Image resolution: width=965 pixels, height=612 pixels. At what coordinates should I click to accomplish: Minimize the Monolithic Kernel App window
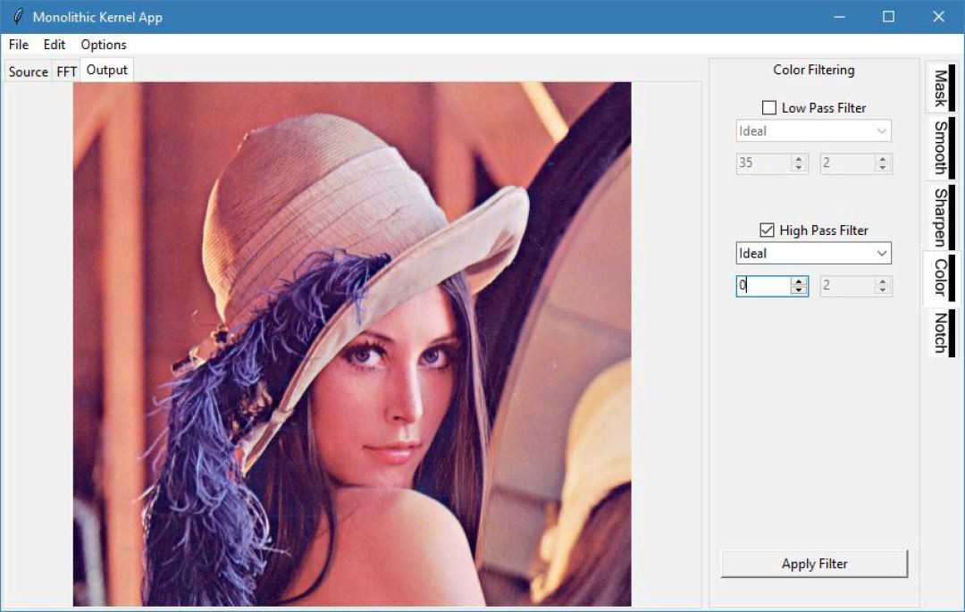tap(839, 17)
